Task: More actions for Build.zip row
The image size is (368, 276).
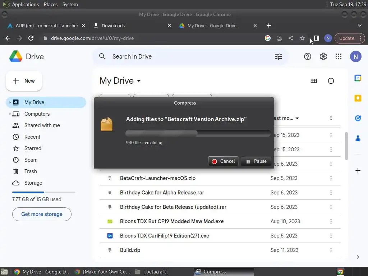Action: click(331, 250)
